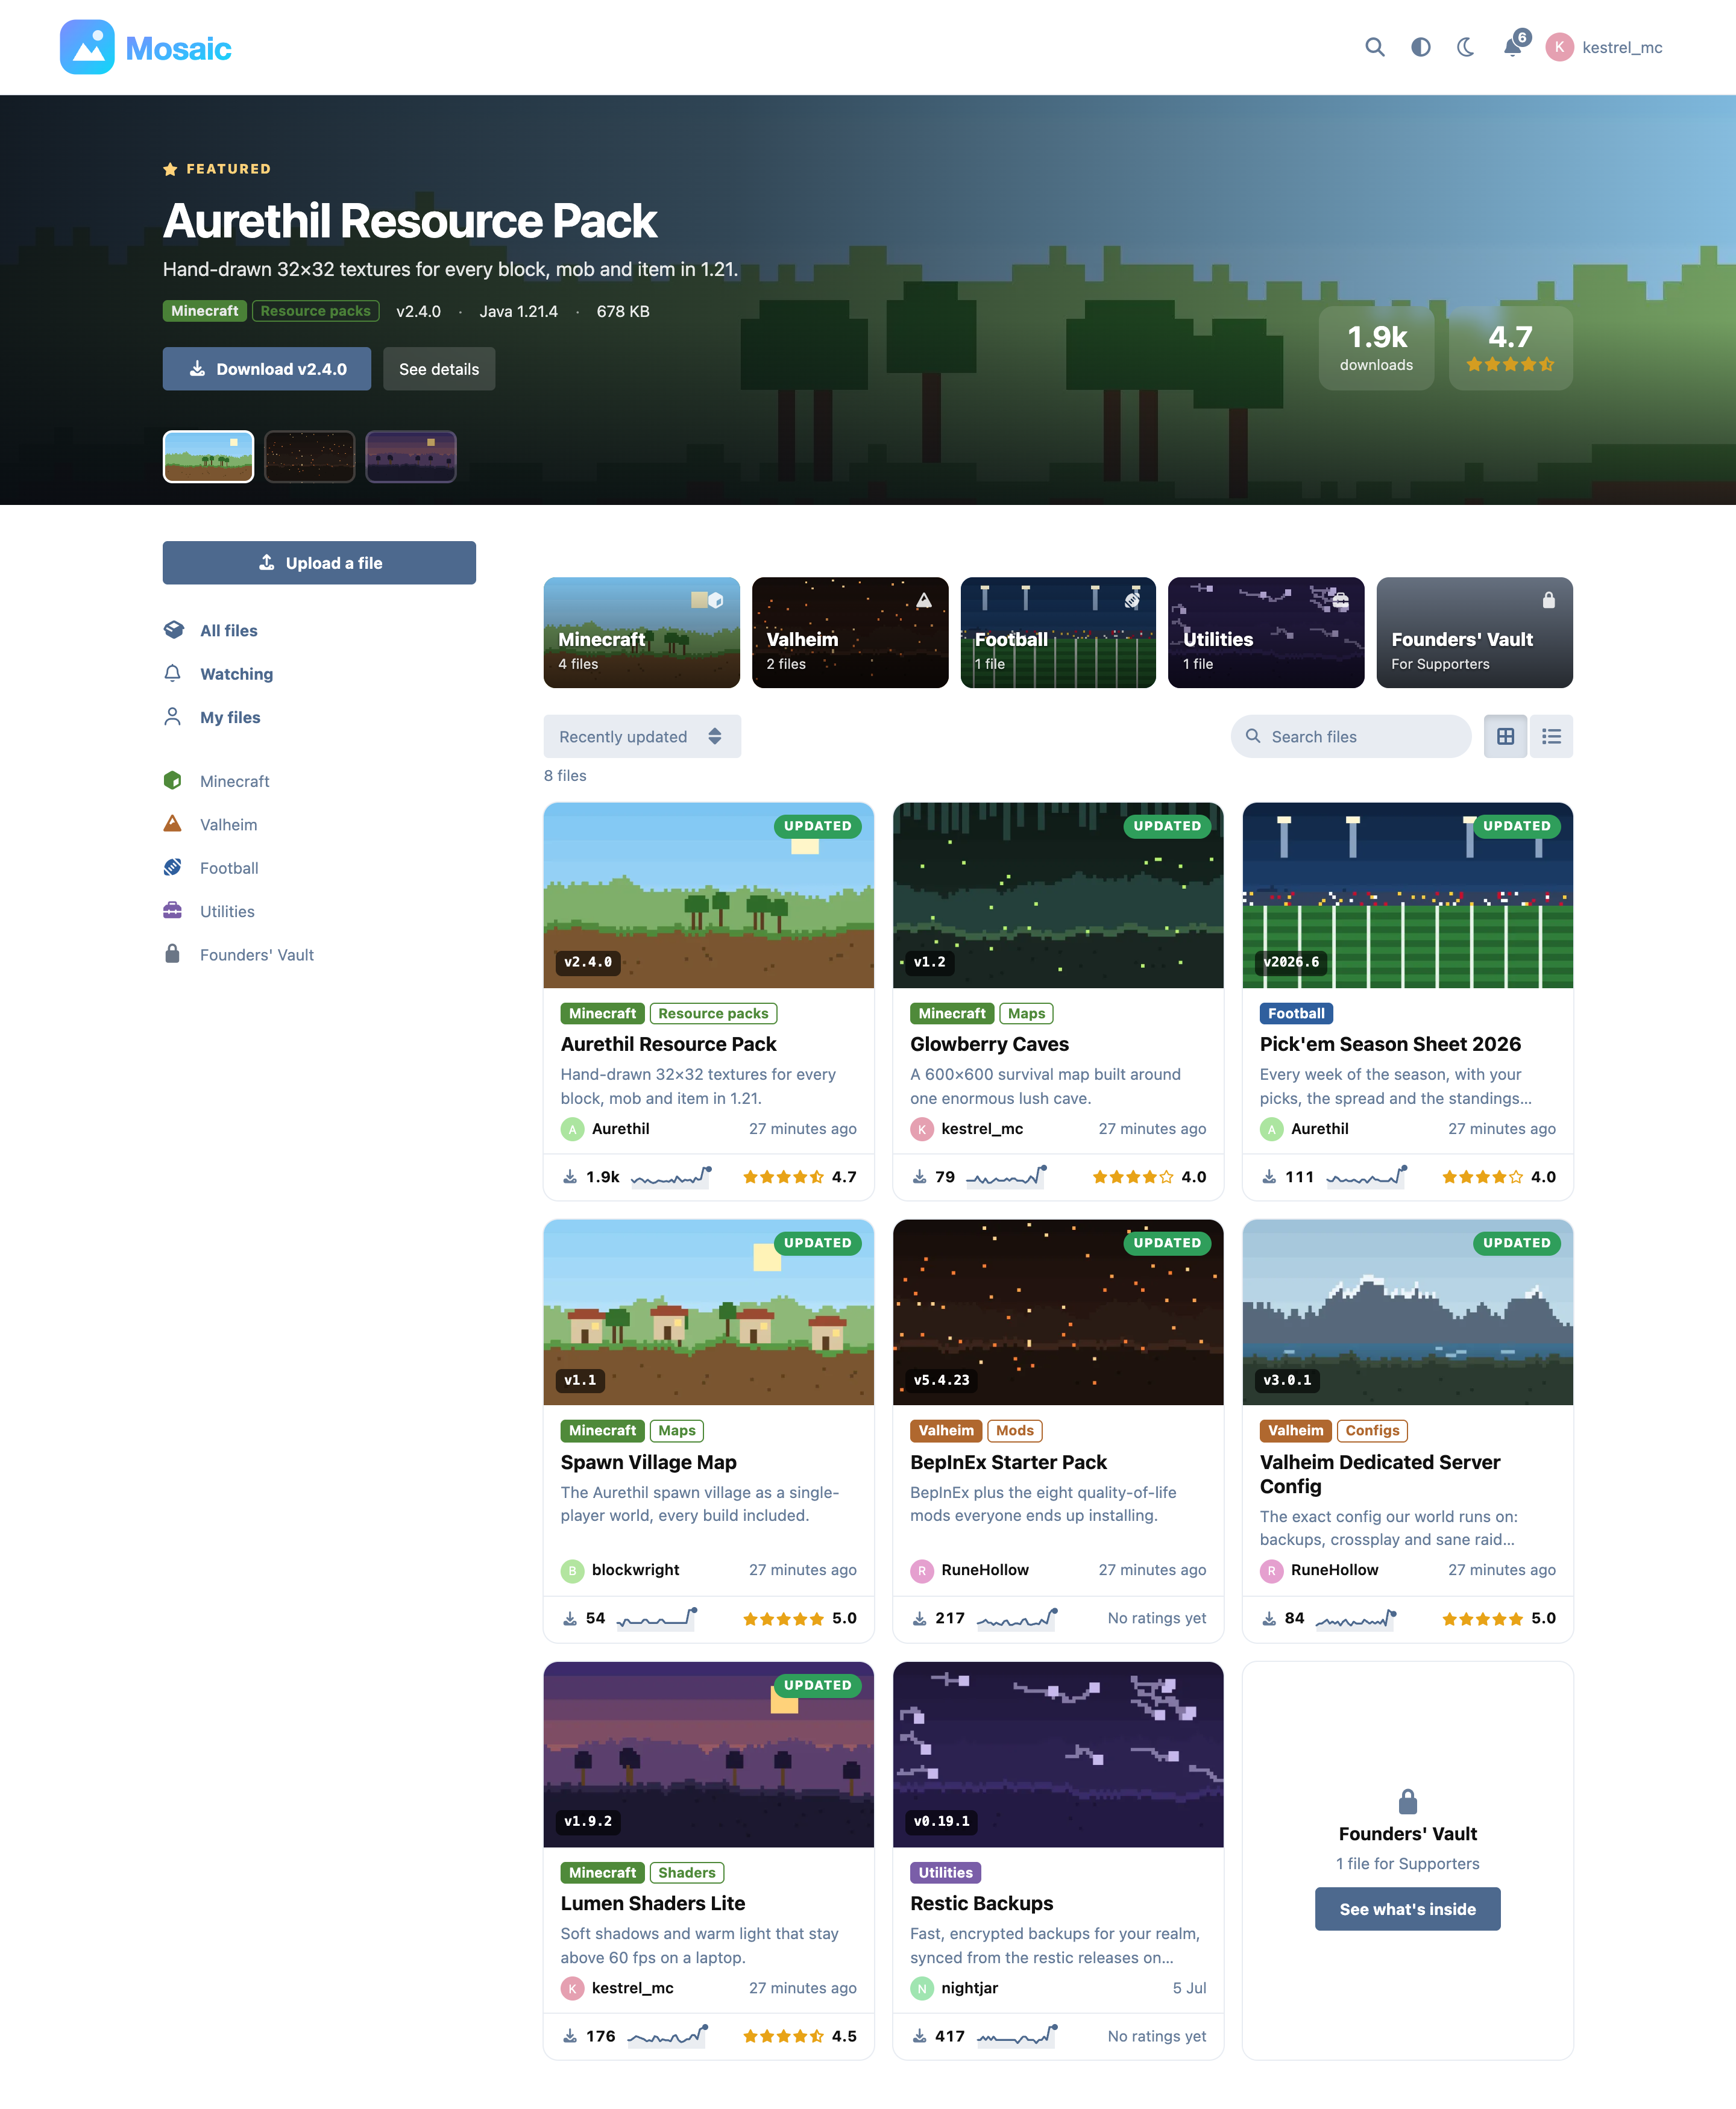Select the Minecraft sidebar category
The image size is (1736, 2109).
tap(319, 780)
